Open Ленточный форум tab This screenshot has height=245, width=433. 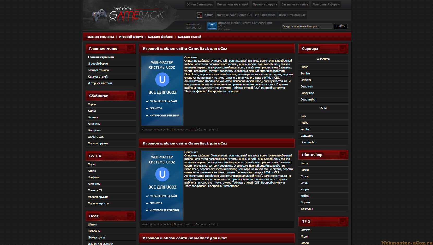pyautogui.click(x=326, y=4)
